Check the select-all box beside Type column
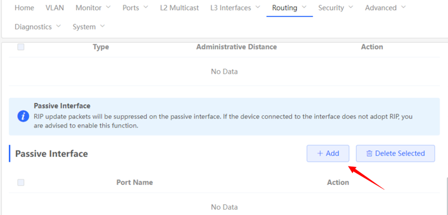 tap(21, 47)
